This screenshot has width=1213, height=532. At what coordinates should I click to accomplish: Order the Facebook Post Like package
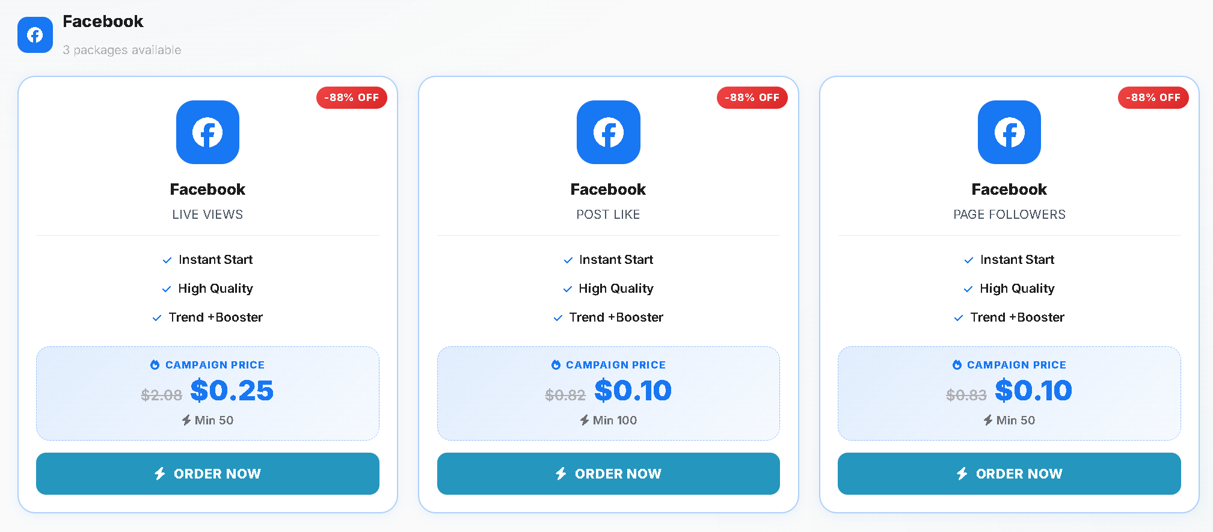click(x=608, y=474)
